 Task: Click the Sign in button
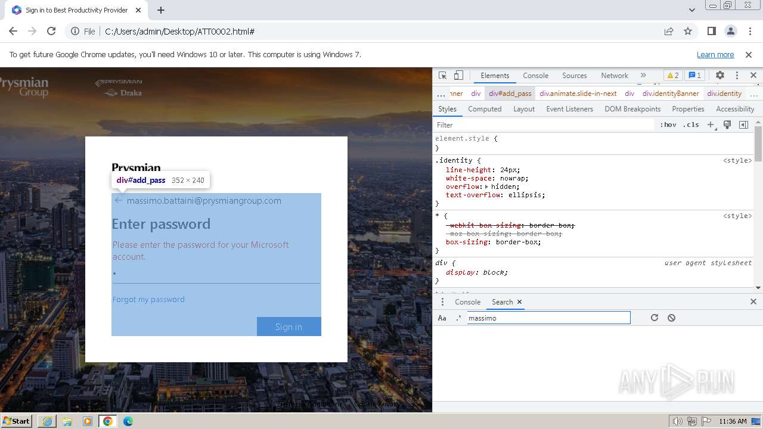click(x=289, y=327)
